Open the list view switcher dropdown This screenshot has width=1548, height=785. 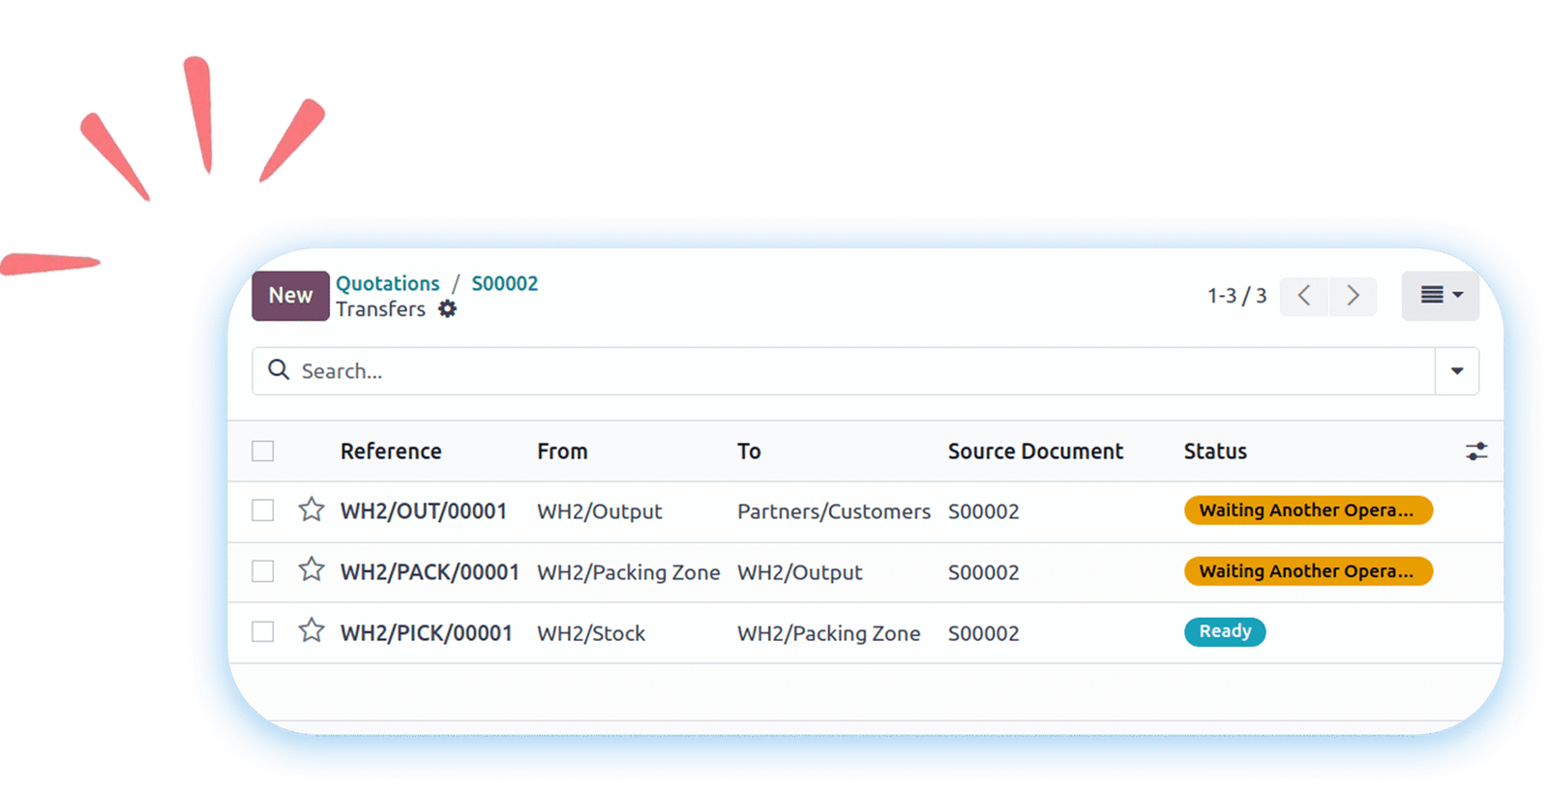click(x=1440, y=296)
